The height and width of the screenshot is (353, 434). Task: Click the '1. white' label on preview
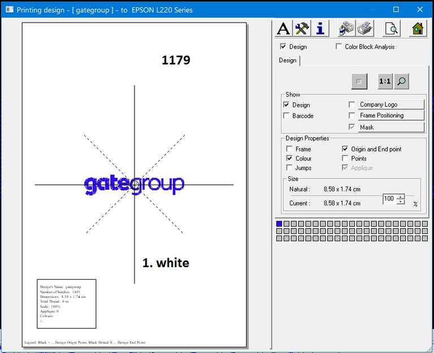tap(166, 263)
